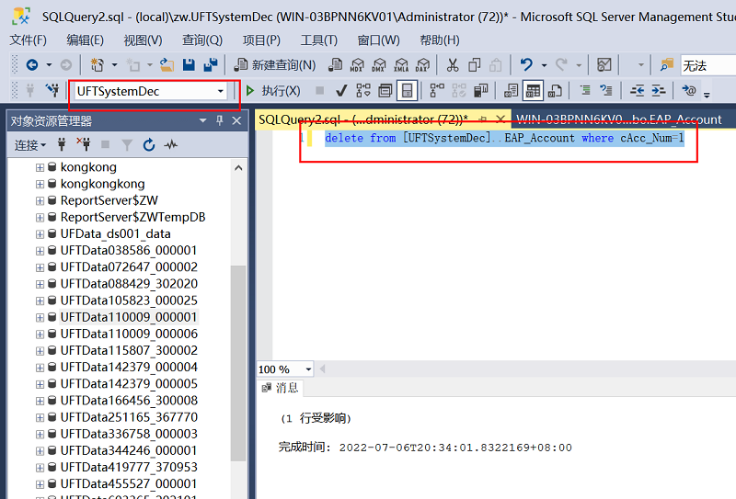Expand the kongkong database node

click(40, 167)
